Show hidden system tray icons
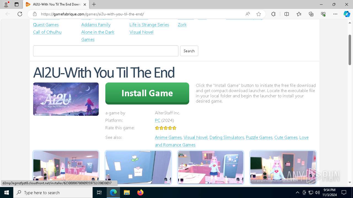 [x=297, y=193]
